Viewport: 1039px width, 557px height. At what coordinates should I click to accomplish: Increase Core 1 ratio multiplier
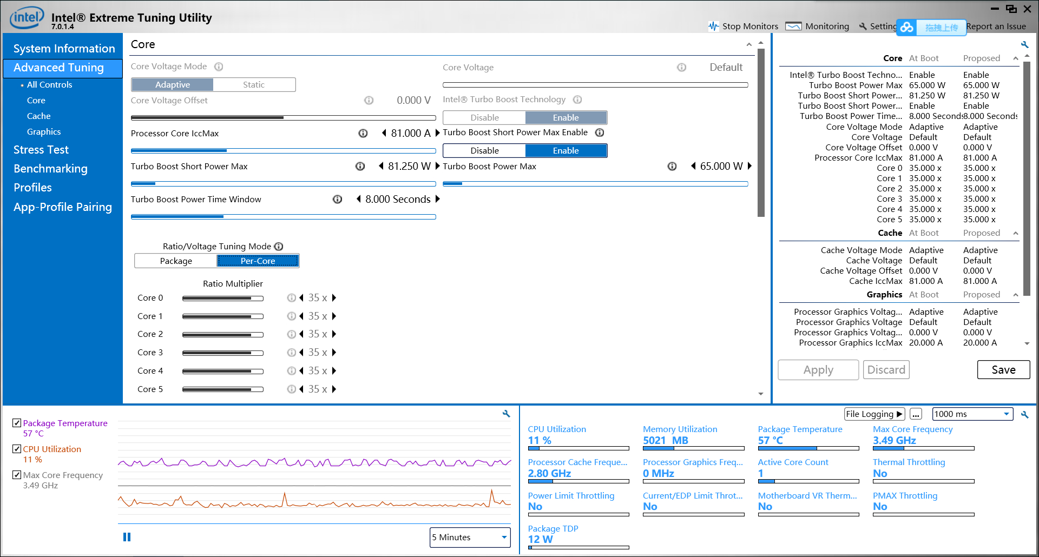click(334, 316)
